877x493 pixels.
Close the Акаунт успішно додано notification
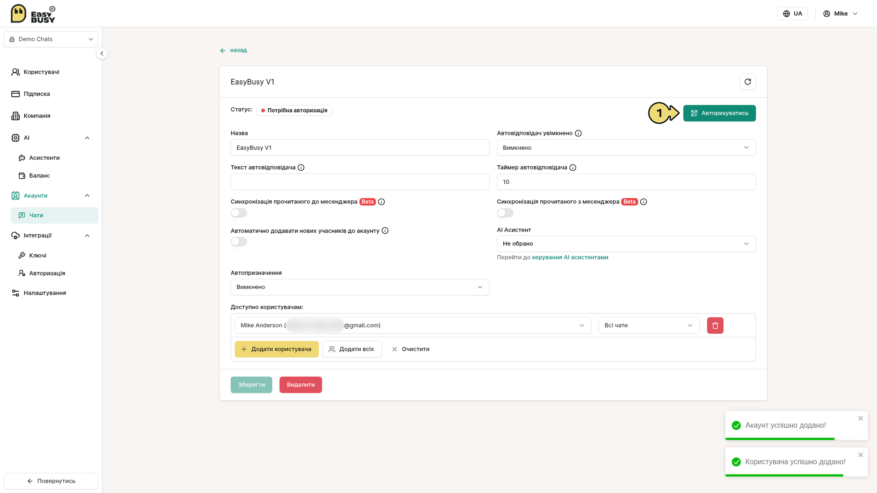coord(861,418)
